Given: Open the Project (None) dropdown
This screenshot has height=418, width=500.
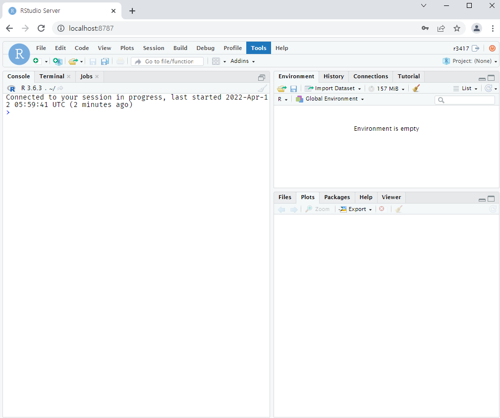Looking at the screenshot, I should (x=470, y=61).
